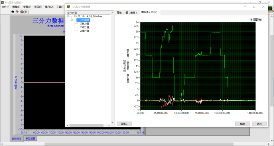Select the graph pan hand tool
This screenshot has height=146, width=274.
point(260,20)
